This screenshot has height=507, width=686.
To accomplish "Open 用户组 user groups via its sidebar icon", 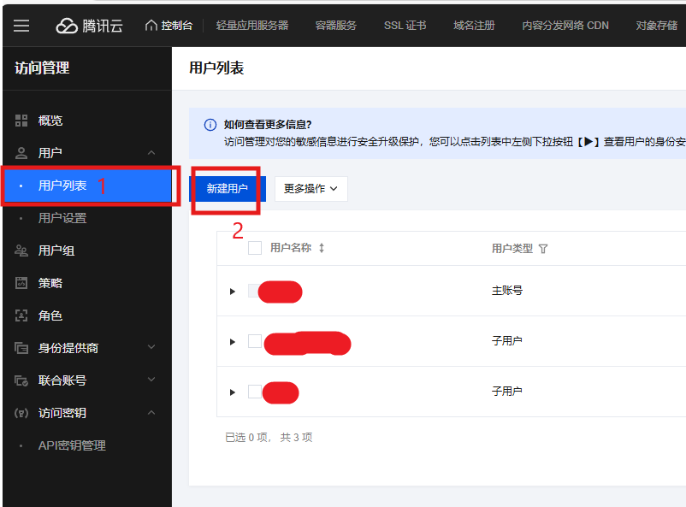I will click(19, 250).
